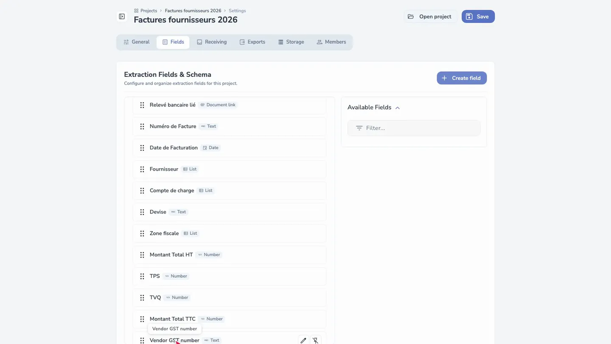Click the drag handle for Fournisseur
The width and height of the screenshot is (611, 344).
(x=142, y=169)
